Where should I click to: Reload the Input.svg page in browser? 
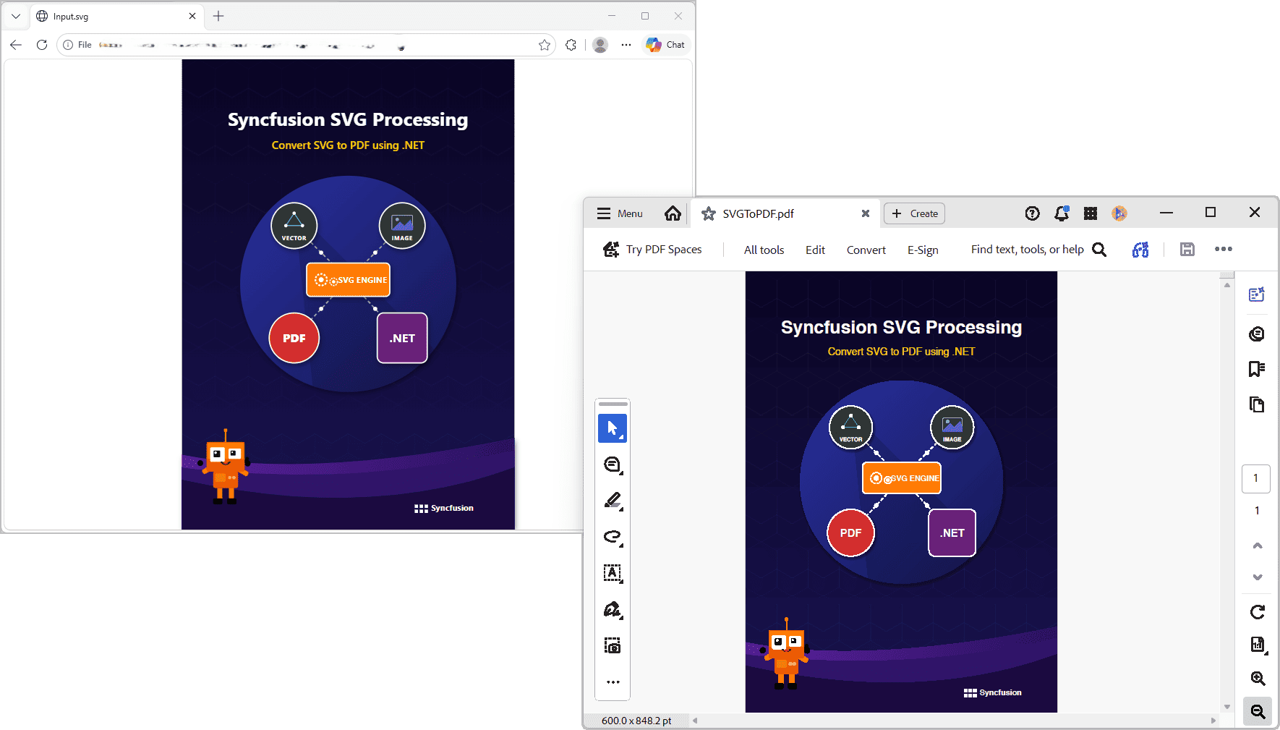point(42,45)
